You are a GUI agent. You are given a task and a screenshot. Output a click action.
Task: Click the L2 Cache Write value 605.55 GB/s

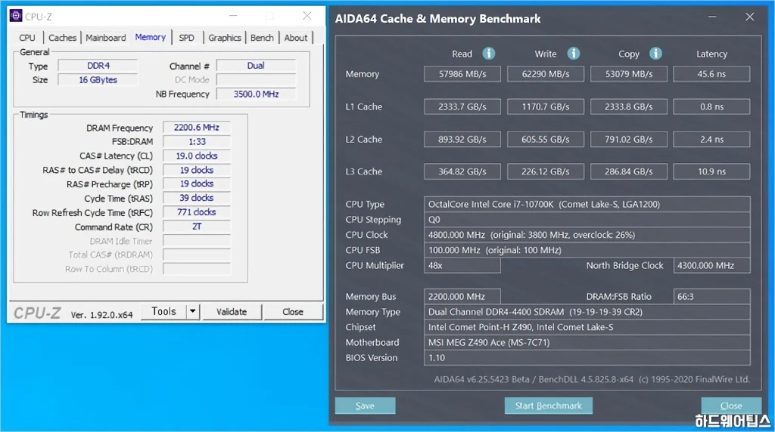(x=546, y=139)
